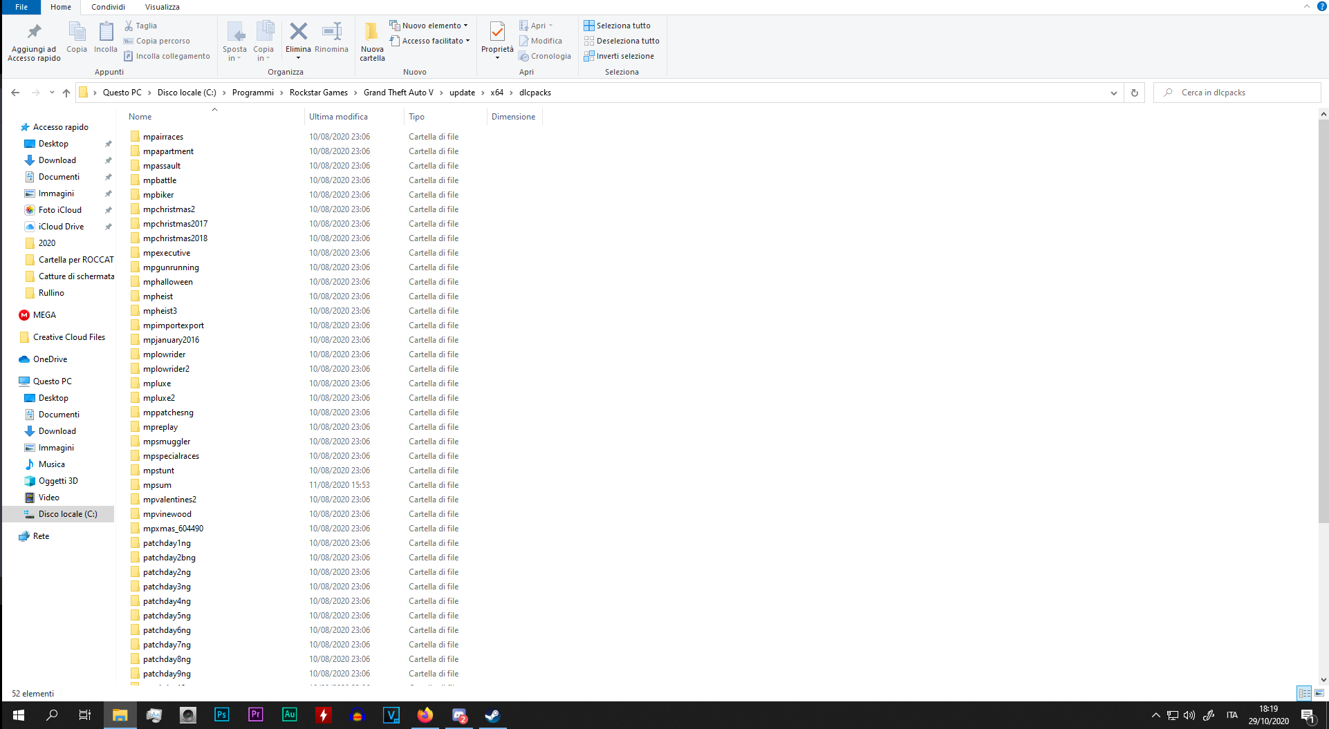Click the Elimina (delete) icon in ribbon
Screen dimensions: 1329x729
(x=298, y=32)
